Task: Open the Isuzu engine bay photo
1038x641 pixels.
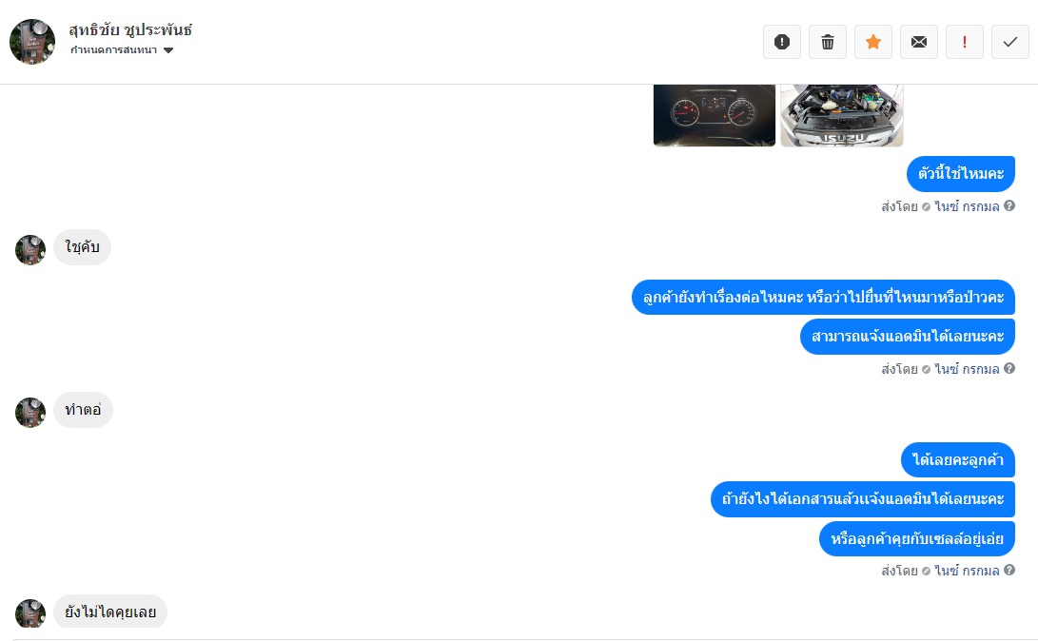Action: [x=842, y=115]
